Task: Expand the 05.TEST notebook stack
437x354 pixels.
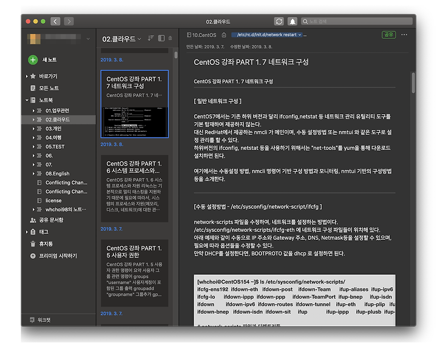Action: pos(33,146)
